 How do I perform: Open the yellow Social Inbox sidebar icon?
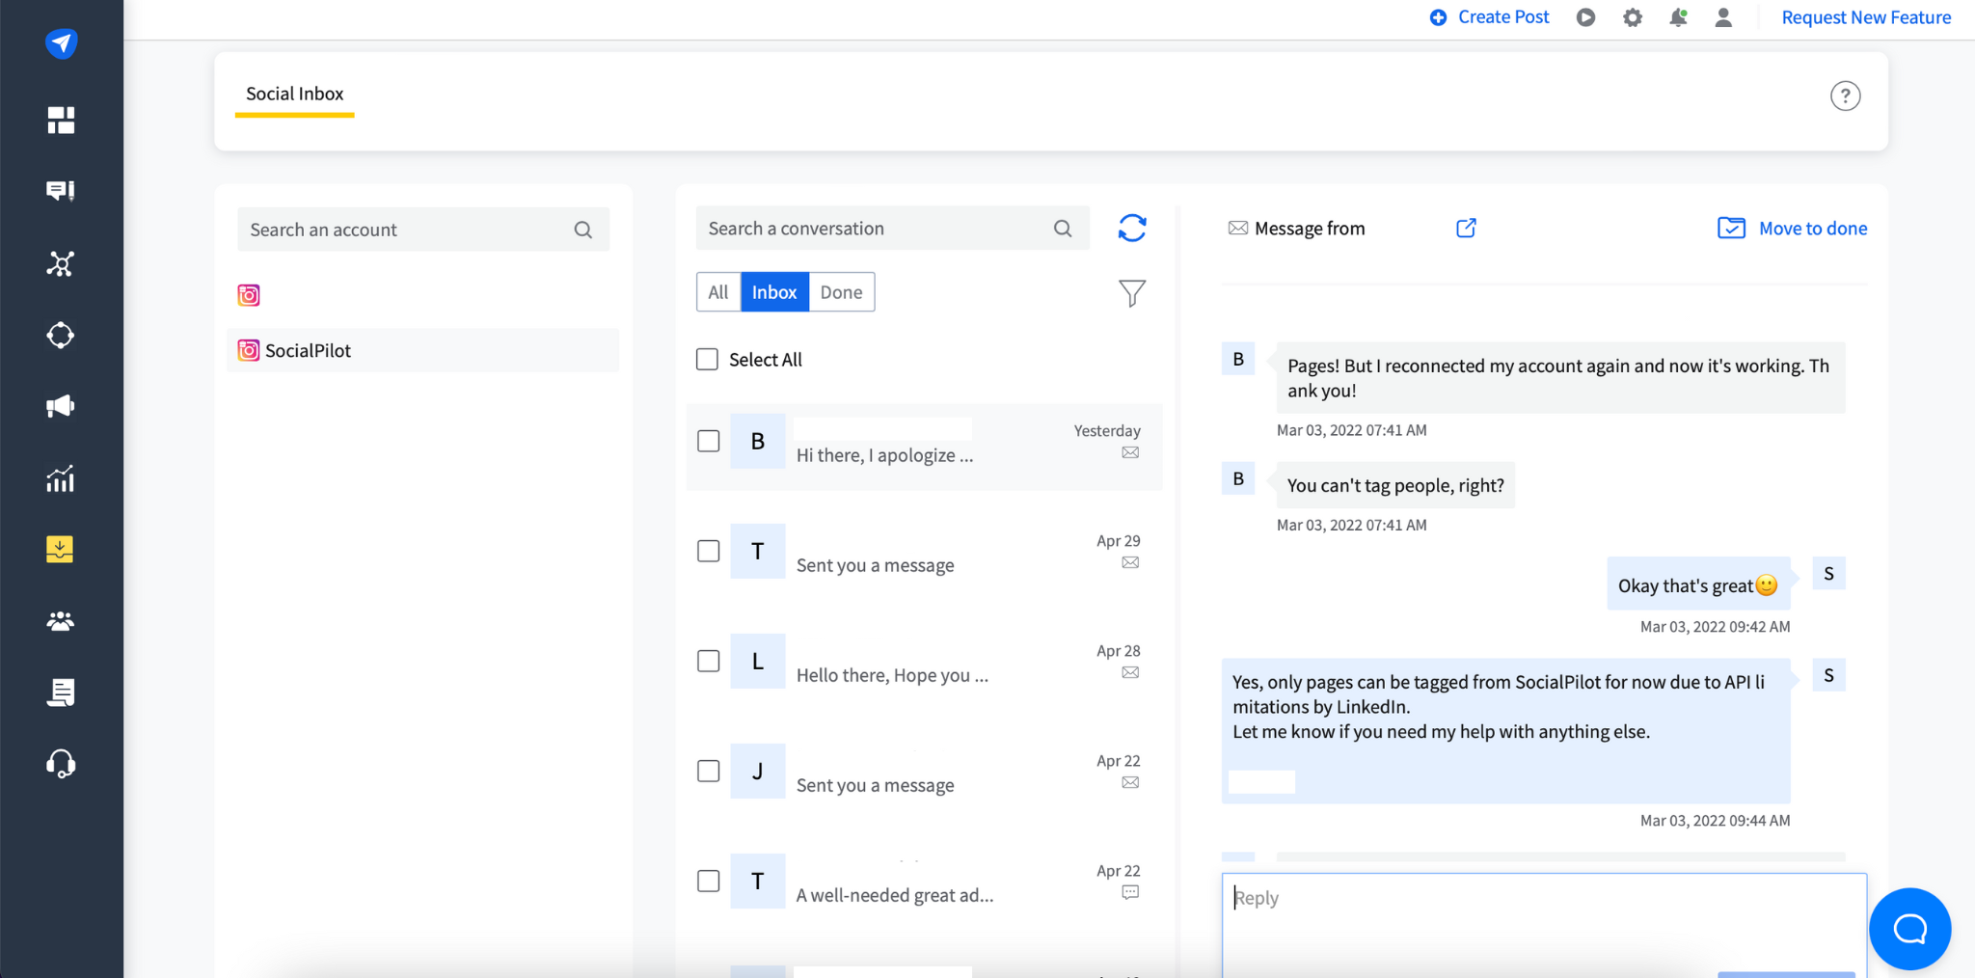pos(61,550)
